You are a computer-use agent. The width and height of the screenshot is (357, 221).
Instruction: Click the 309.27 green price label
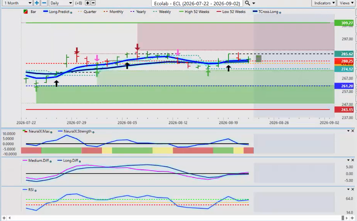coord(344,23)
